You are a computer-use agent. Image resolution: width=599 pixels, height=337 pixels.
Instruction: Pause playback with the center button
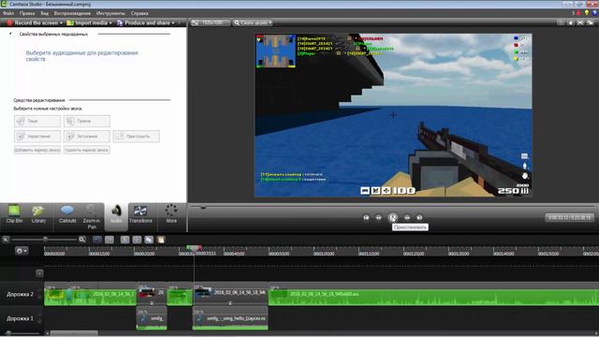(393, 217)
